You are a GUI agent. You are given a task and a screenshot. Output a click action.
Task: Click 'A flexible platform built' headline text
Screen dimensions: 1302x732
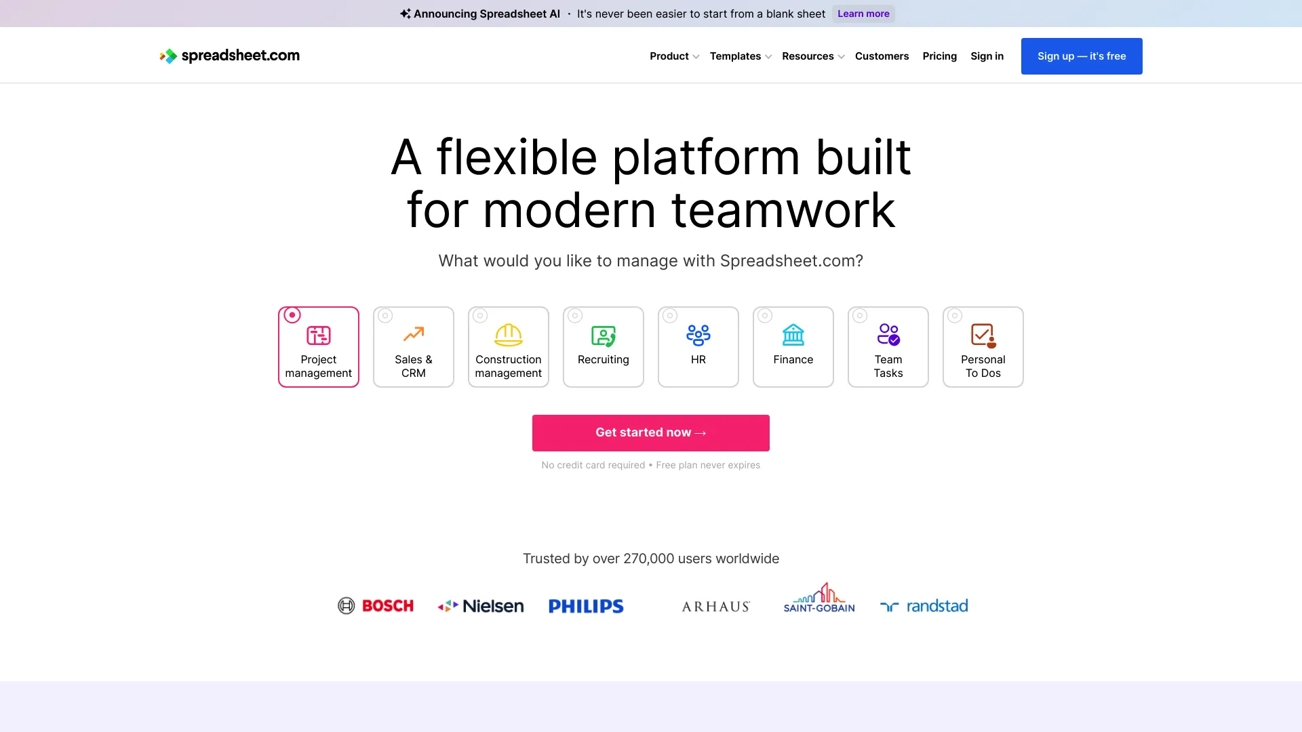point(651,157)
